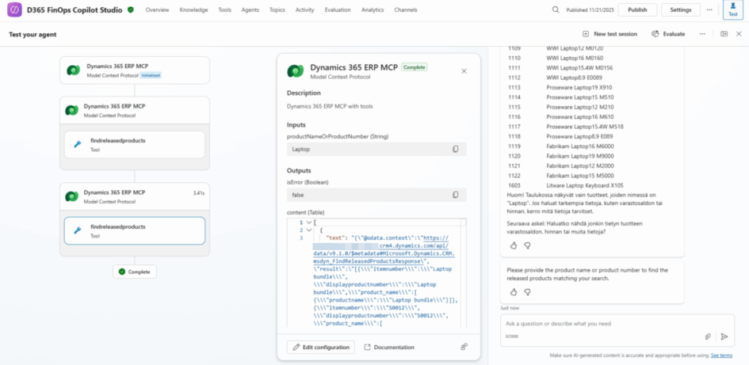749x365 pixels.
Task: Select the highlighted findreleasedproducts tool node
Action: coord(134,230)
